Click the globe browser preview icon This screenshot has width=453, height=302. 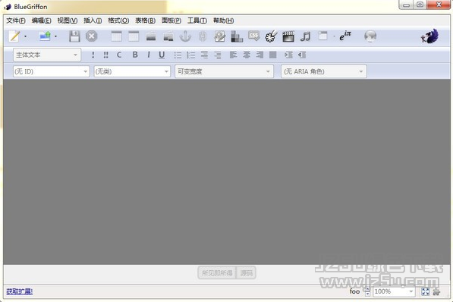(370, 36)
